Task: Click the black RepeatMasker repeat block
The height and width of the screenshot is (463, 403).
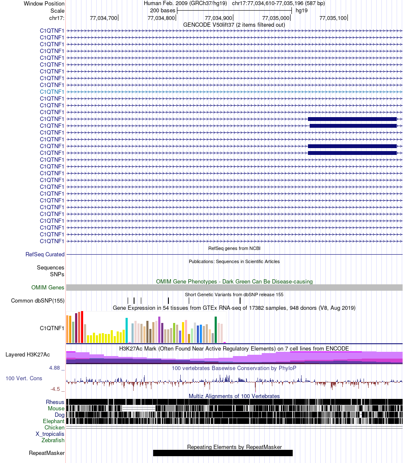Action: click(x=223, y=453)
